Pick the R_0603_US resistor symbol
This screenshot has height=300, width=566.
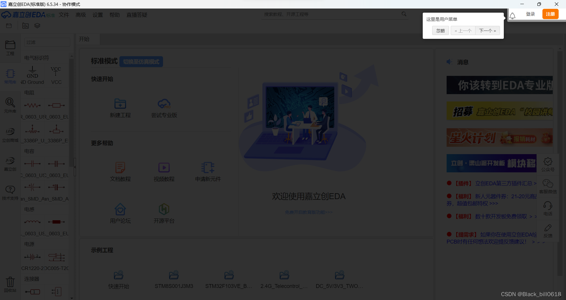32,110
